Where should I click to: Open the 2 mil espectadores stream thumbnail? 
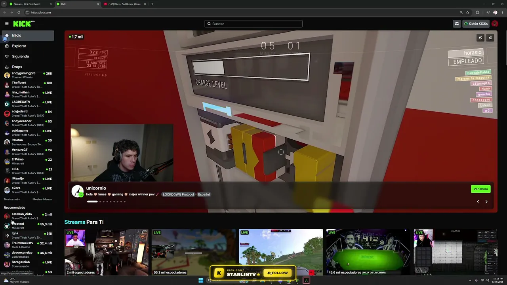[107, 252]
